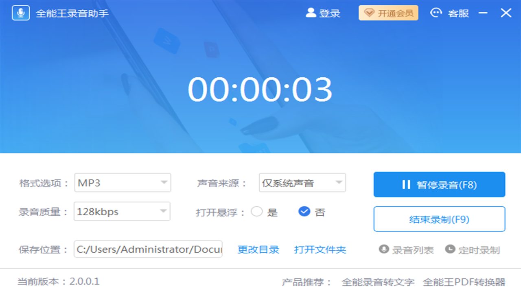Enable the floating window by selecting 是
The width and height of the screenshot is (521, 293).
pos(257,212)
